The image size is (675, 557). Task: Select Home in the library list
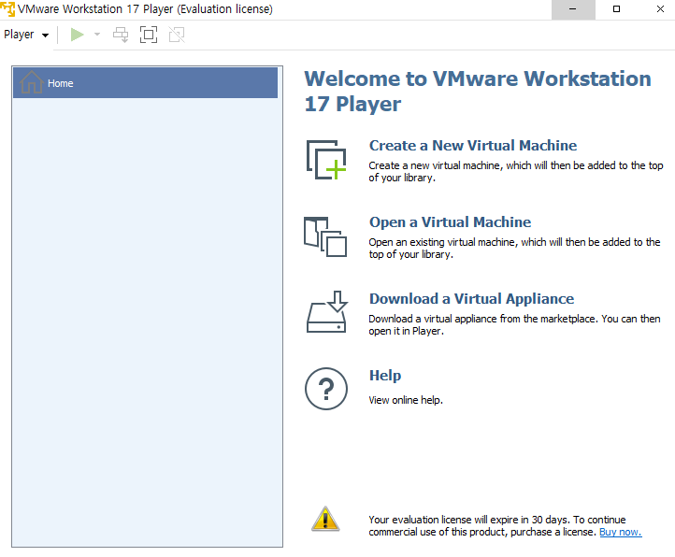[145, 82]
